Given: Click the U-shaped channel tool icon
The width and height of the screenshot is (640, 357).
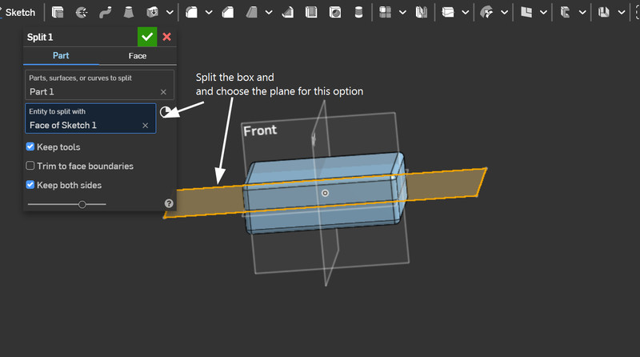Looking at the screenshot, I should [604, 13].
